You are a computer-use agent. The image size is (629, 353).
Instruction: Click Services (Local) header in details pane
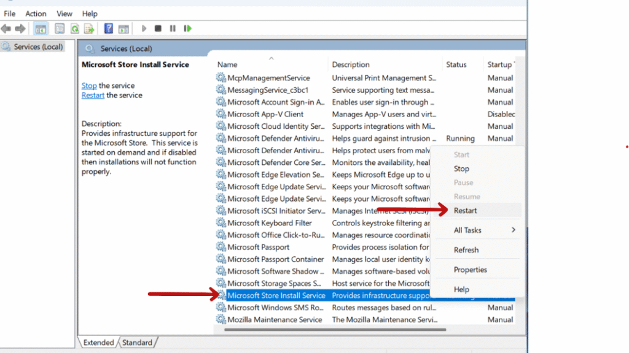[126, 48]
